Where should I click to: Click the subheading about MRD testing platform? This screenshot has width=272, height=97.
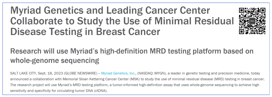[x=132, y=56]
